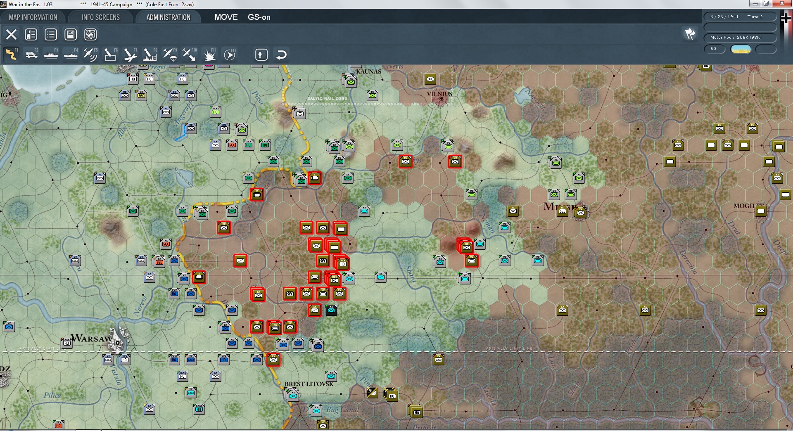793x431 pixels.
Task: Click the upward arrow box icon
Action: [261, 54]
